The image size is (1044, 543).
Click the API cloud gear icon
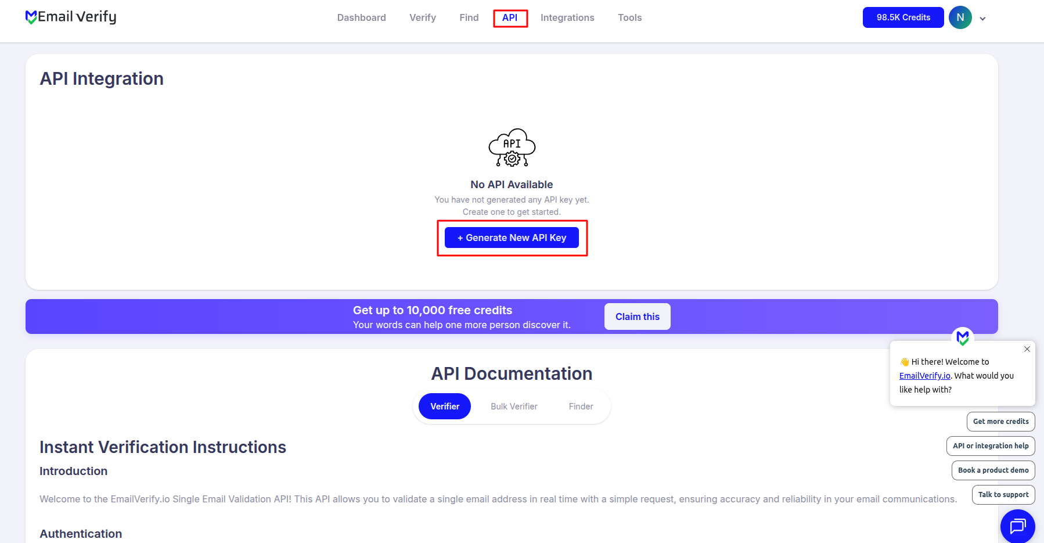tap(512, 148)
